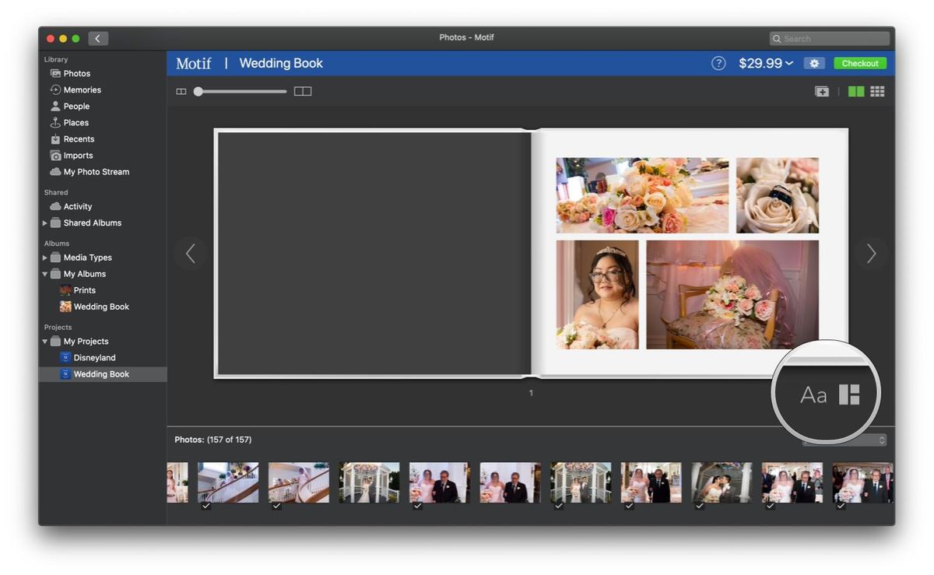This screenshot has width=934, height=575.
Task: Click the add page icon
Action: pyautogui.click(x=822, y=91)
